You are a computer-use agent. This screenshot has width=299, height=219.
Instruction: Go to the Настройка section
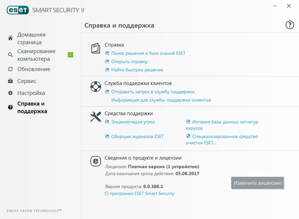click(x=31, y=93)
